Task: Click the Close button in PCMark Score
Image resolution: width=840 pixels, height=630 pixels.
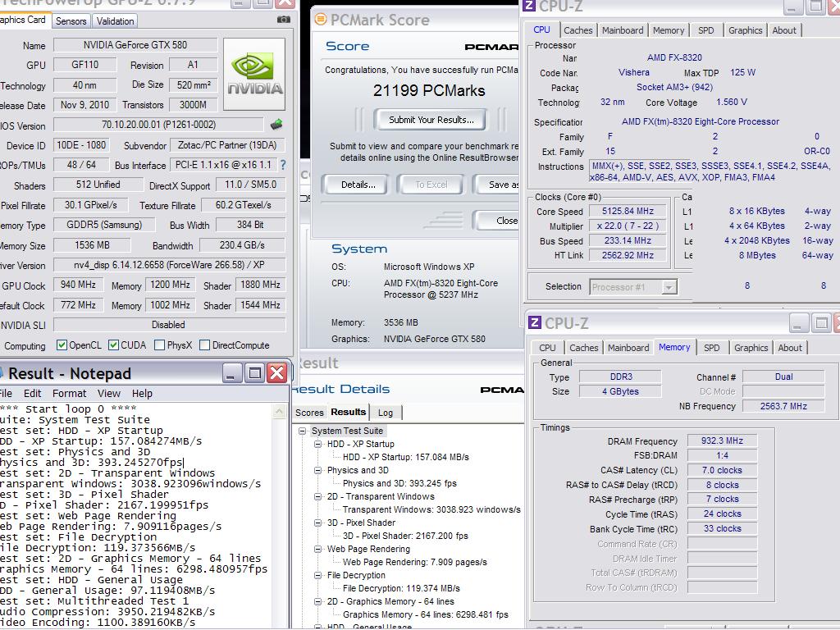Action: click(x=497, y=221)
